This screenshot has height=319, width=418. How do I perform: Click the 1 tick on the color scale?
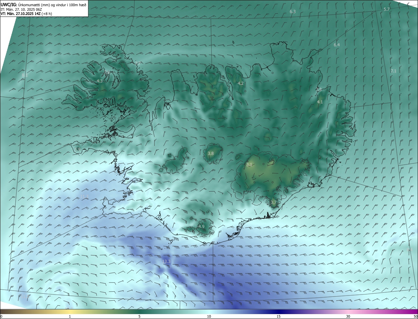pyautogui.click(x=70, y=316)
